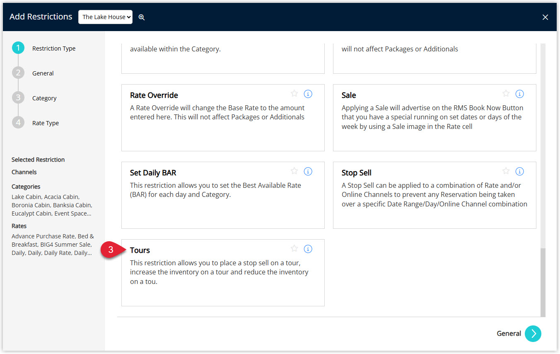Select step 1 Restriction Type
This screenshot has height=354, width=560.
[x=44, y=48]
